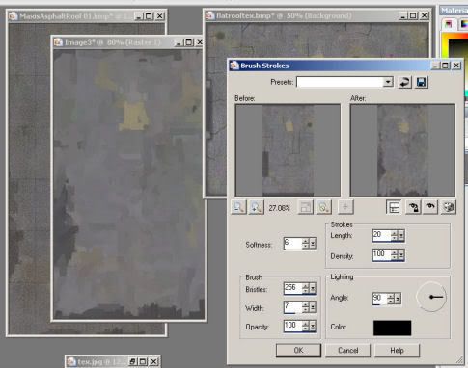Image resolution: width=468 pixels, height=368 pixels.
Task: Click the black lighting Color swatch
Action: point(392,328)
